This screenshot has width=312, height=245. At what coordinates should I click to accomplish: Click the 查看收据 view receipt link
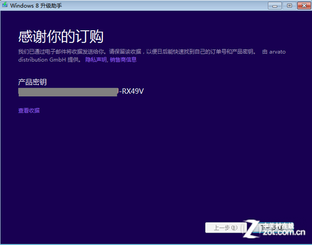coord(29,111)
